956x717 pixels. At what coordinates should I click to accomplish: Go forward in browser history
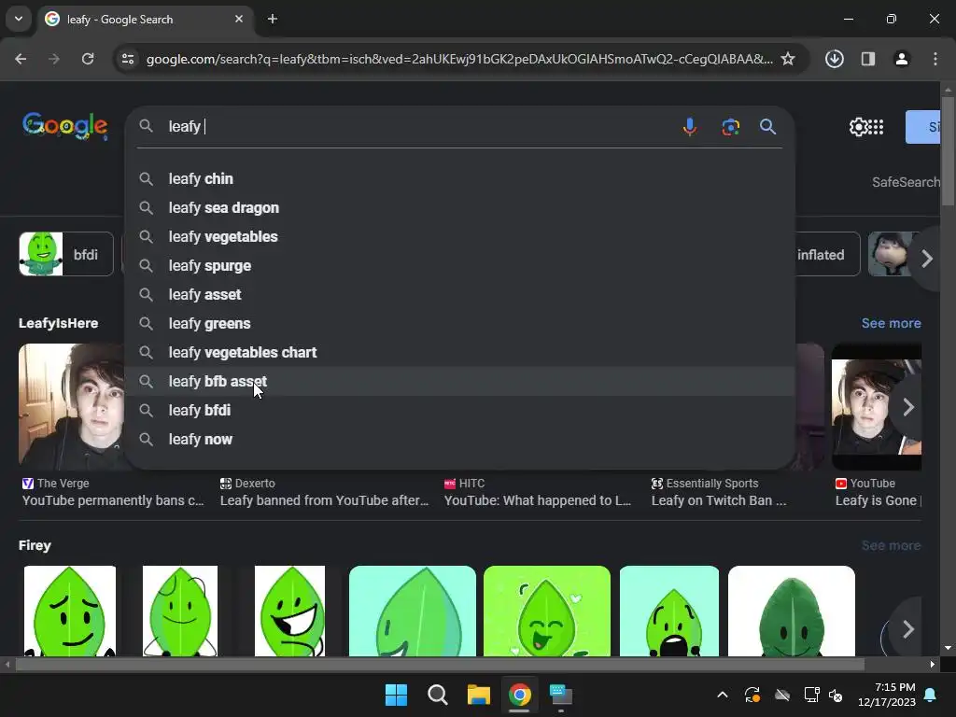click(54, 59)
